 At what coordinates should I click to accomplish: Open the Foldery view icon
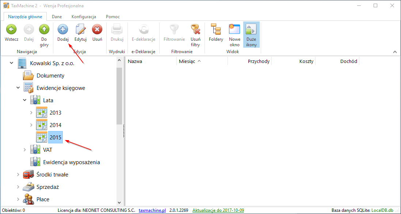click(216, 29)
